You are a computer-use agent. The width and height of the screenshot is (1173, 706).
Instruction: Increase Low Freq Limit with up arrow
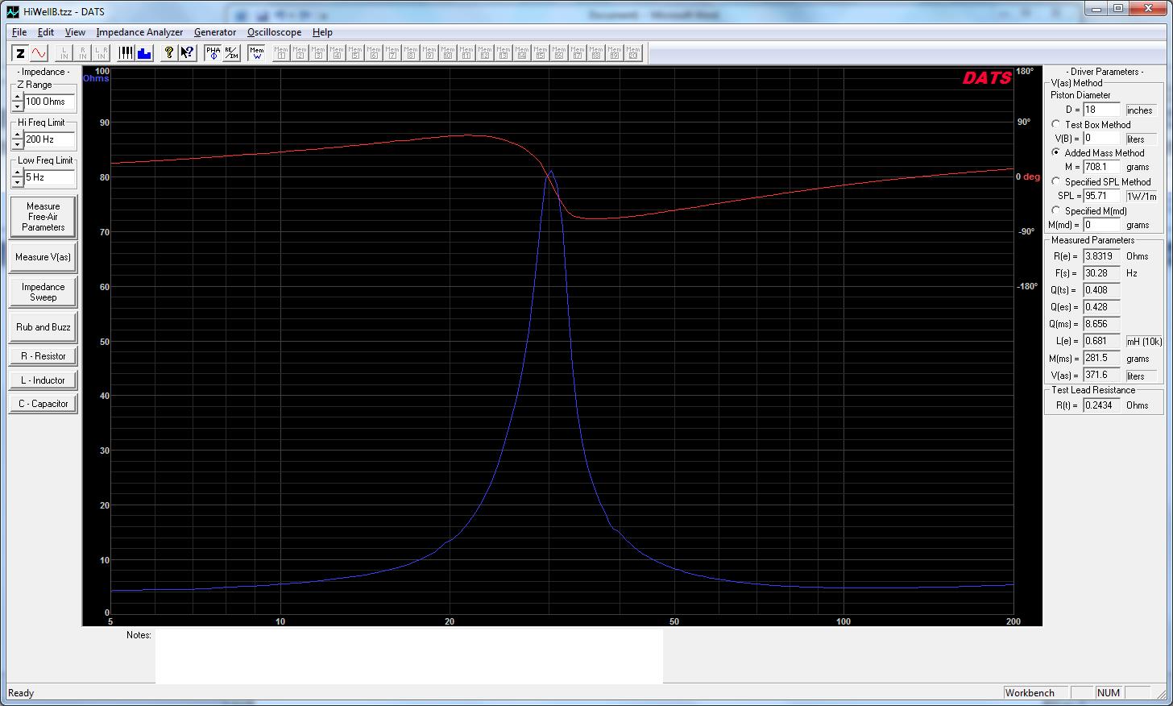[18, 172]
